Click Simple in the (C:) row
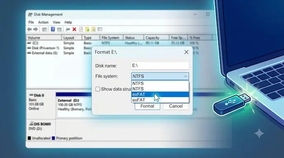This screenshot has height=158, width=284. click(69, 43)
